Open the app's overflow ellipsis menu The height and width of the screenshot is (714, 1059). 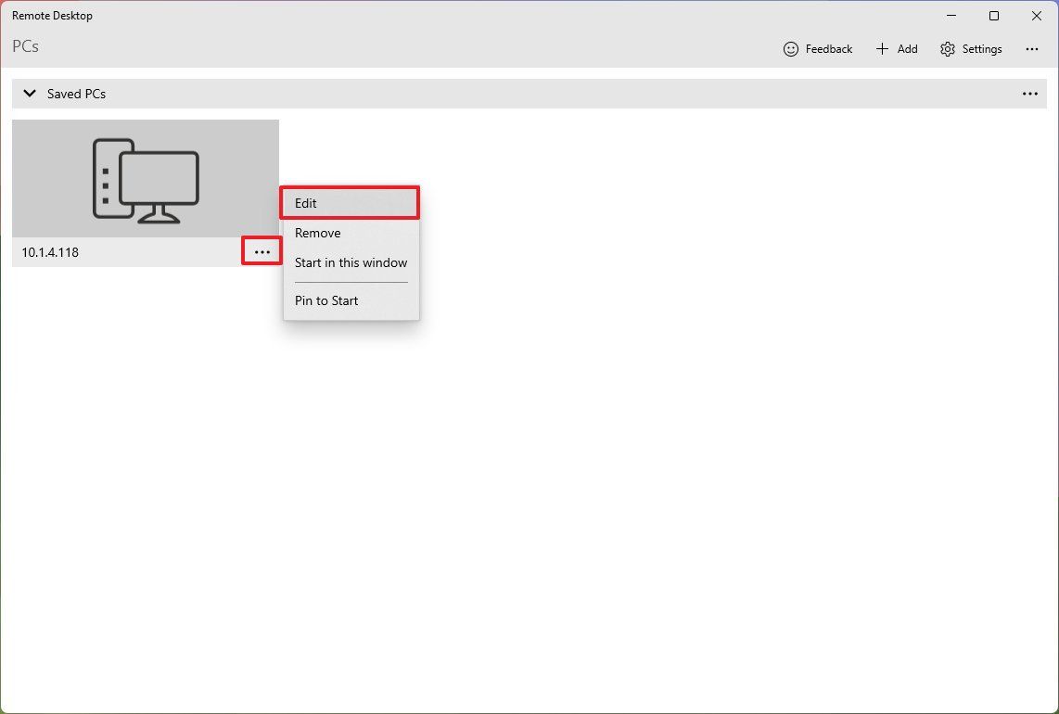click(x=1032, y=48)
